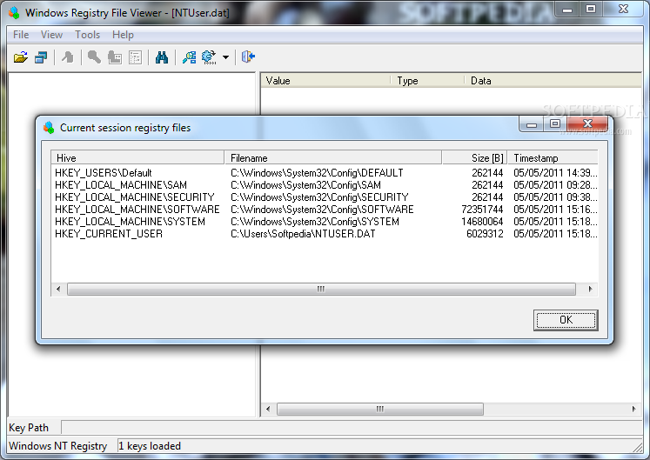Open the View menu
Screen dimensions: 650x460
tap(51, 35)
